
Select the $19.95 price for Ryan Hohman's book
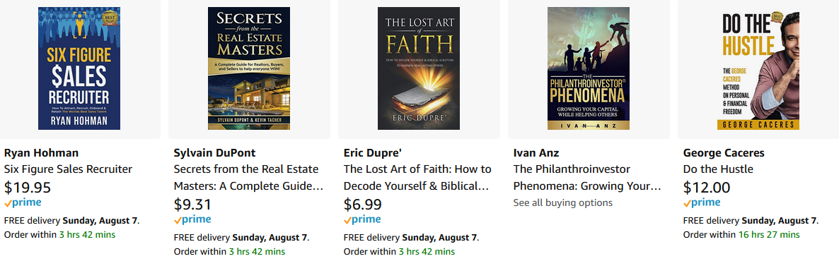click(x=28, y=188)
